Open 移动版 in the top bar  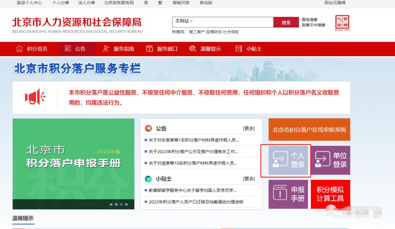pos(206,3)
